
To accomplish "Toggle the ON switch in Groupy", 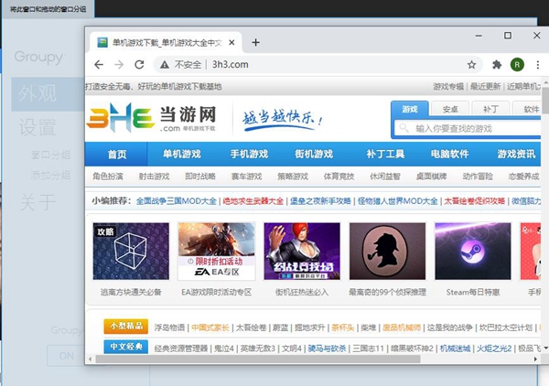I will (66, 356).
